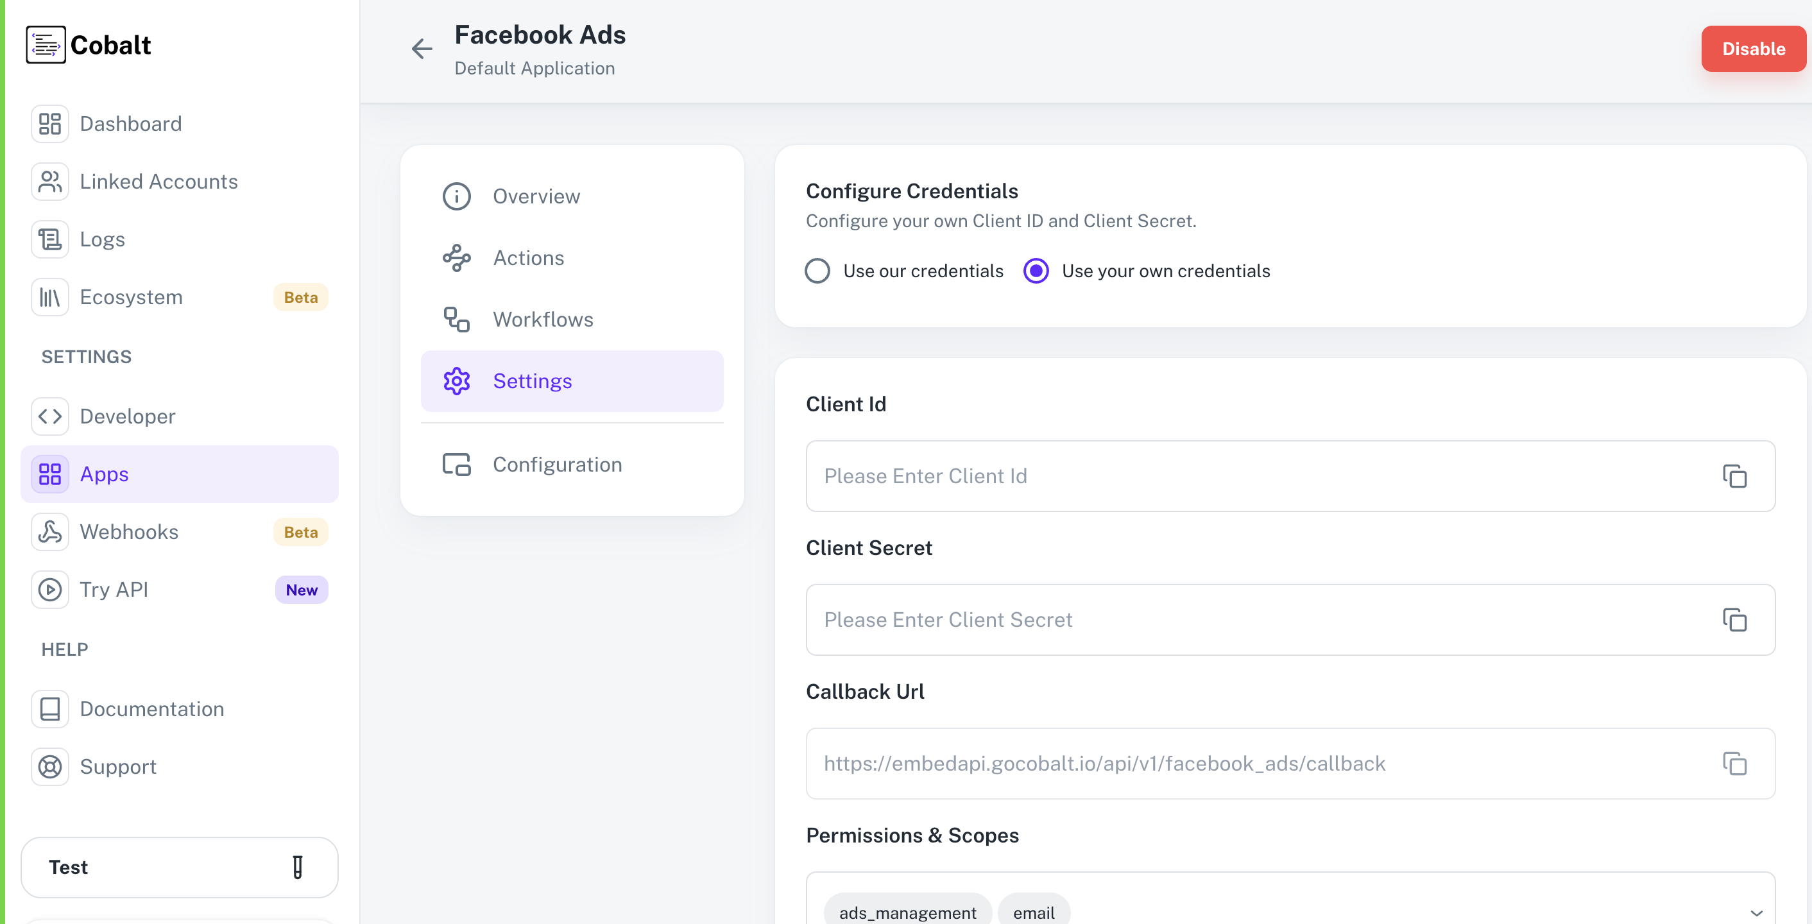Copy the Client Id using the copy icon
The width and height of the screenshot is (1812, 924).
1734,476
